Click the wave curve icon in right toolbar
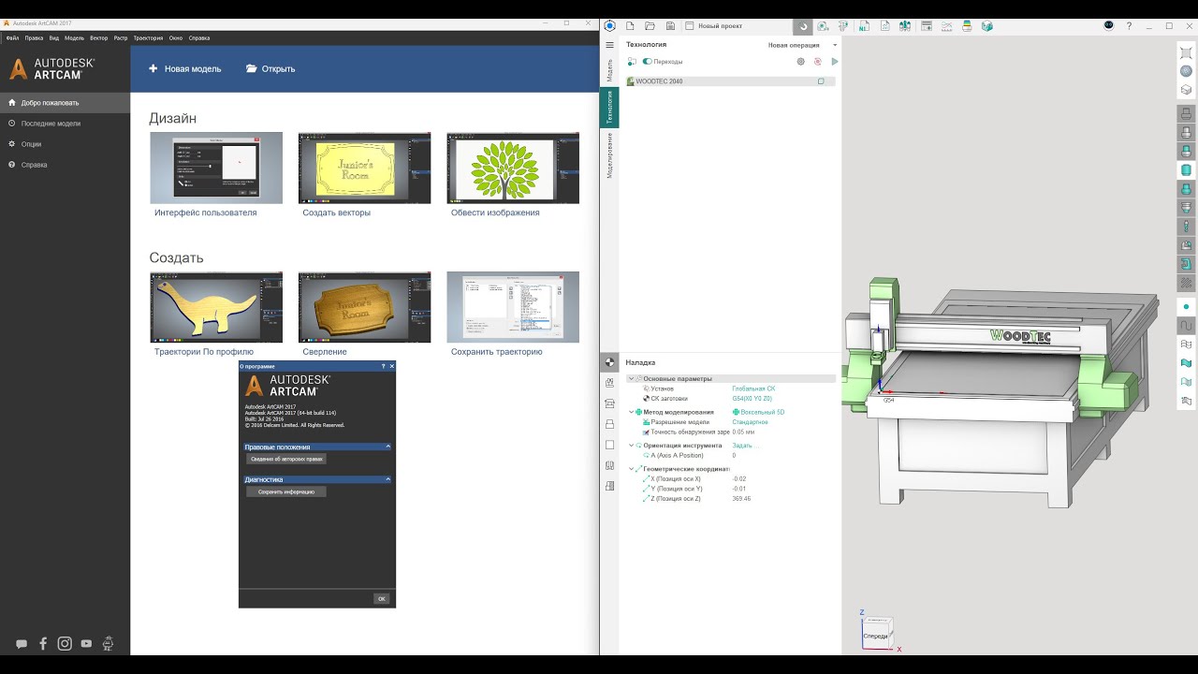 pyautogui.click(x=1186, y=326)
